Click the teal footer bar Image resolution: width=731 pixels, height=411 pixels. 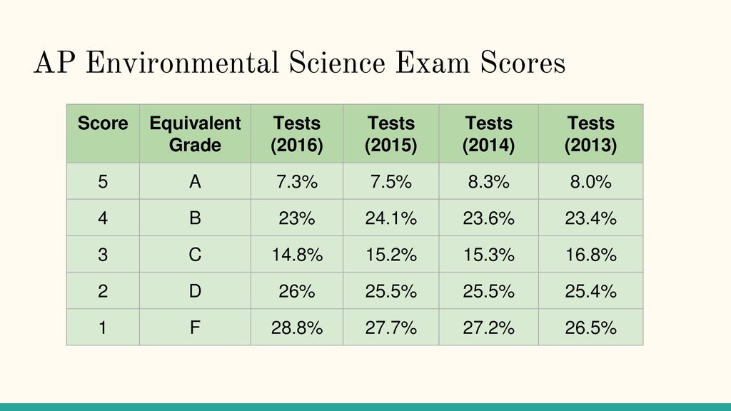[x=365, y=407]
